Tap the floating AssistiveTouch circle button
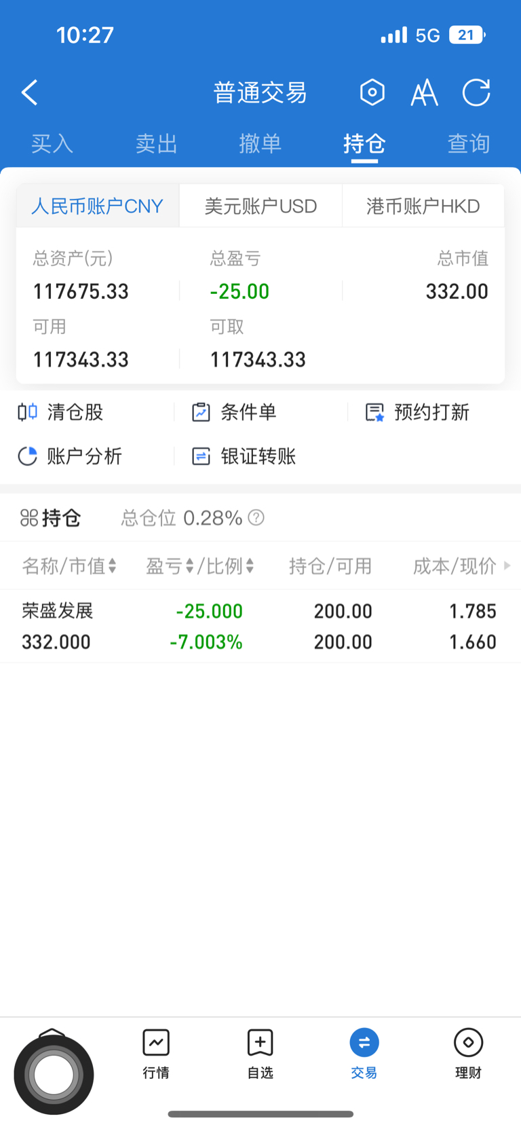This screenshot has width=521, height=1129. coord(54,1075)
